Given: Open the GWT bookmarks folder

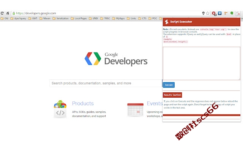Looking at the screenshot, I should click(33, 18).
